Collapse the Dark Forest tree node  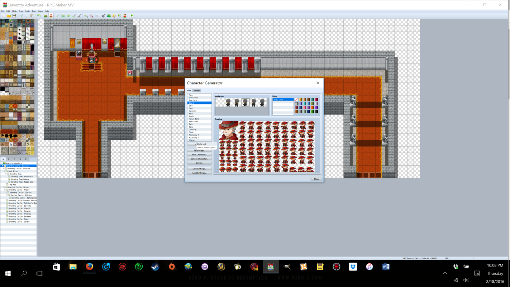pyautogui.click(x=5, y=171)
